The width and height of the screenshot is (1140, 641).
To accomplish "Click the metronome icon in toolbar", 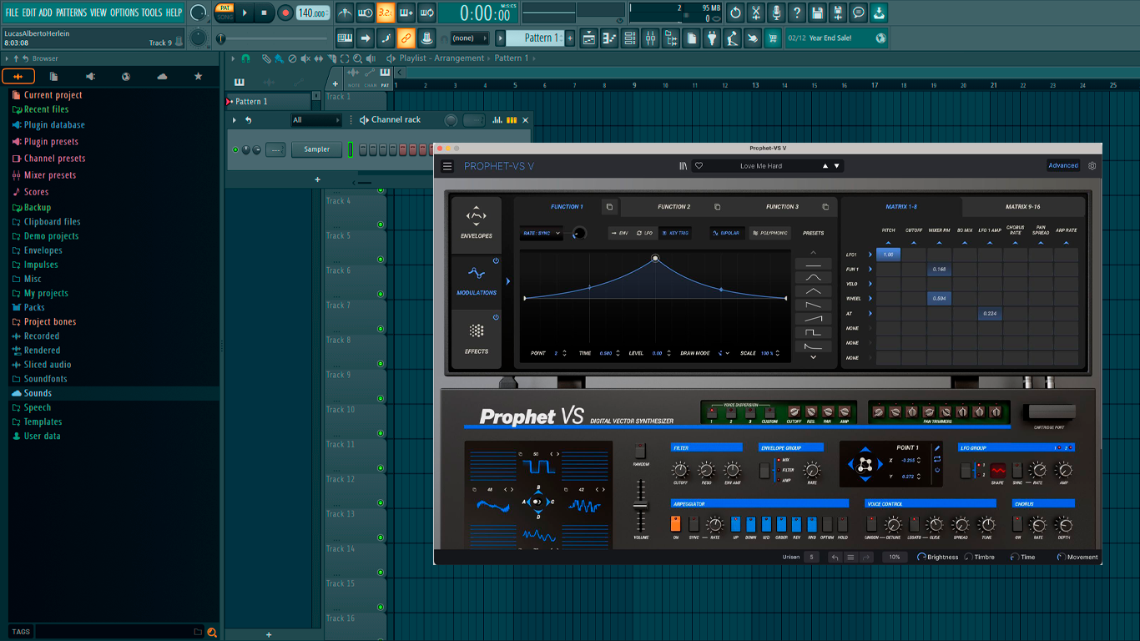I will click(x=345, y=13).
